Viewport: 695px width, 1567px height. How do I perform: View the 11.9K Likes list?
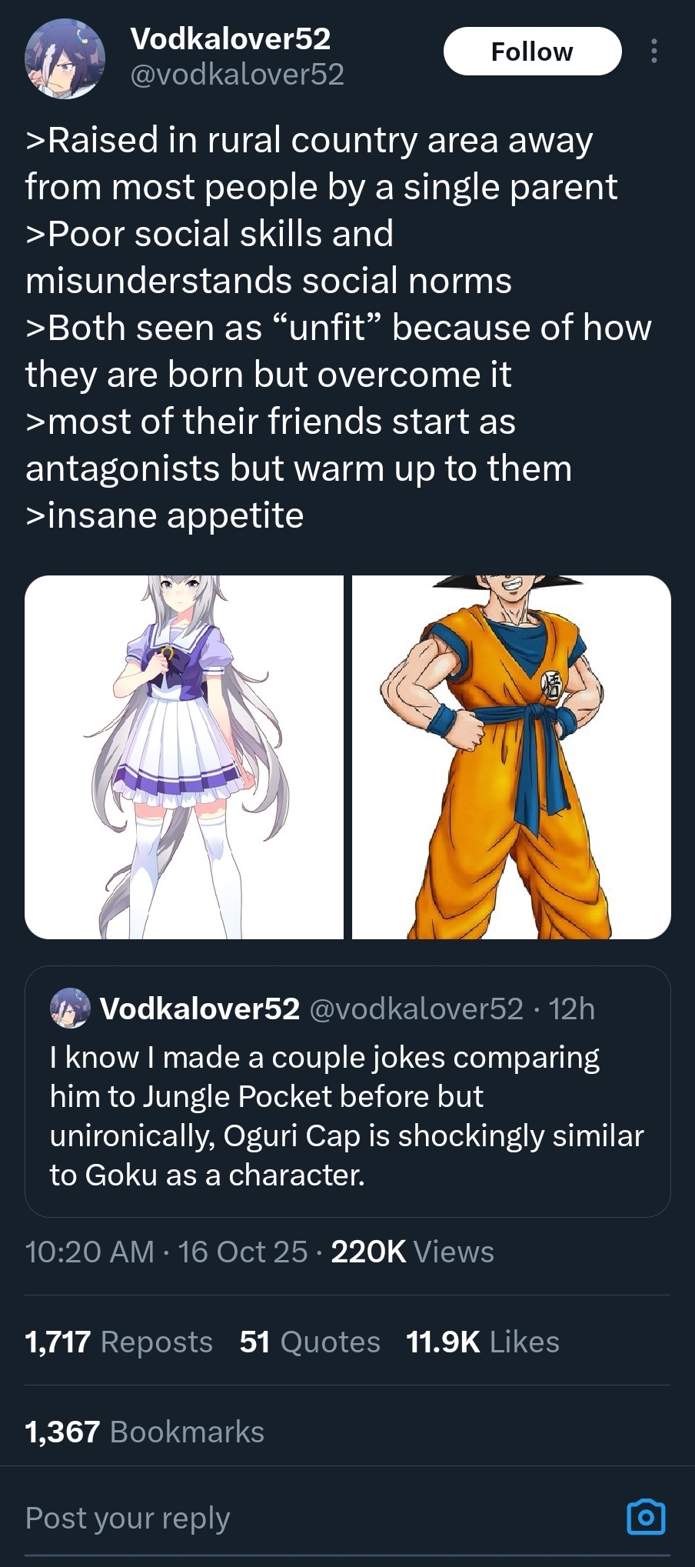pyautogui.click(x=483, y=1342)
